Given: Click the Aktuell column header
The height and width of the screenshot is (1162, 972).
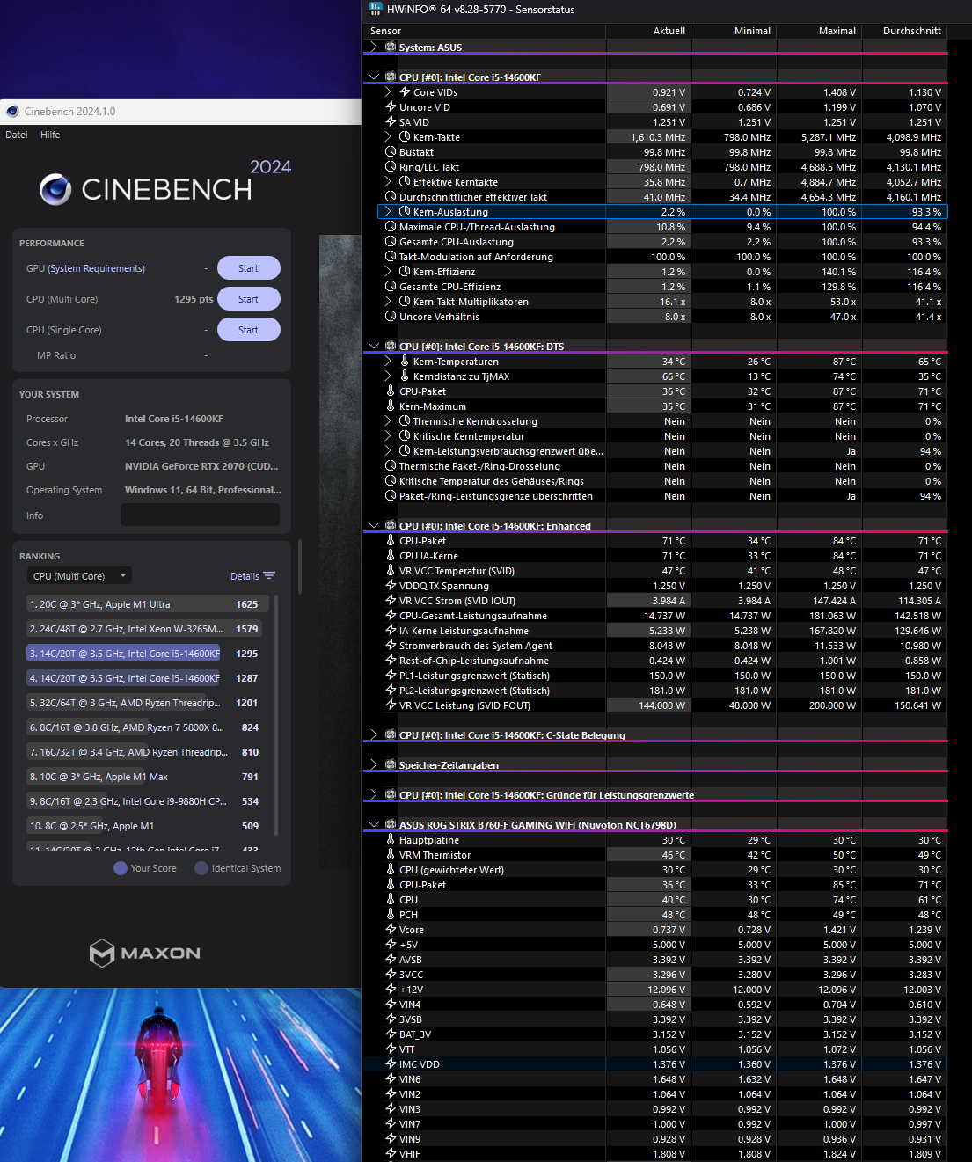Looking at the screenshot, I should (x=648, y=31).
